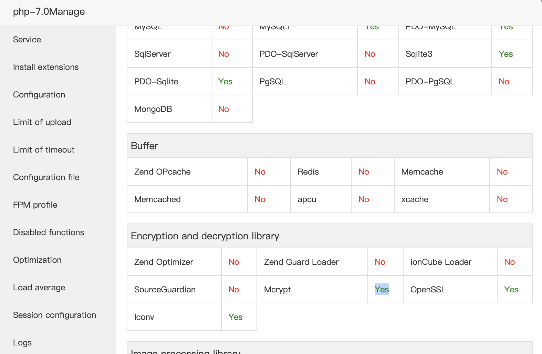Open Limit of upload settings
Viewport: 542px width, 354px height.
(42, 122)
